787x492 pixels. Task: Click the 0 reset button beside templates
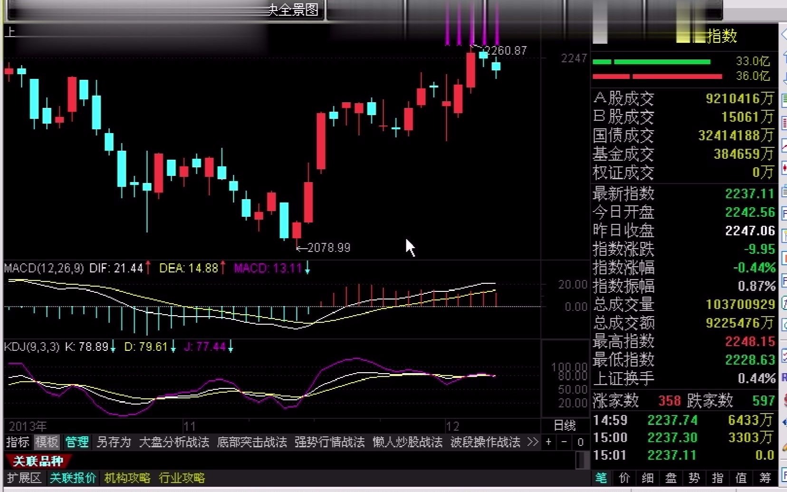pyautogui.click(x=580, y=442)
